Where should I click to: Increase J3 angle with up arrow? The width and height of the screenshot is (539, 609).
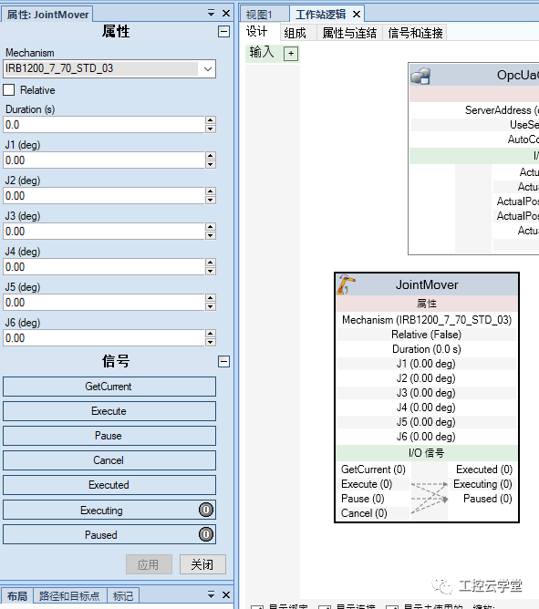tap(211, 227)
